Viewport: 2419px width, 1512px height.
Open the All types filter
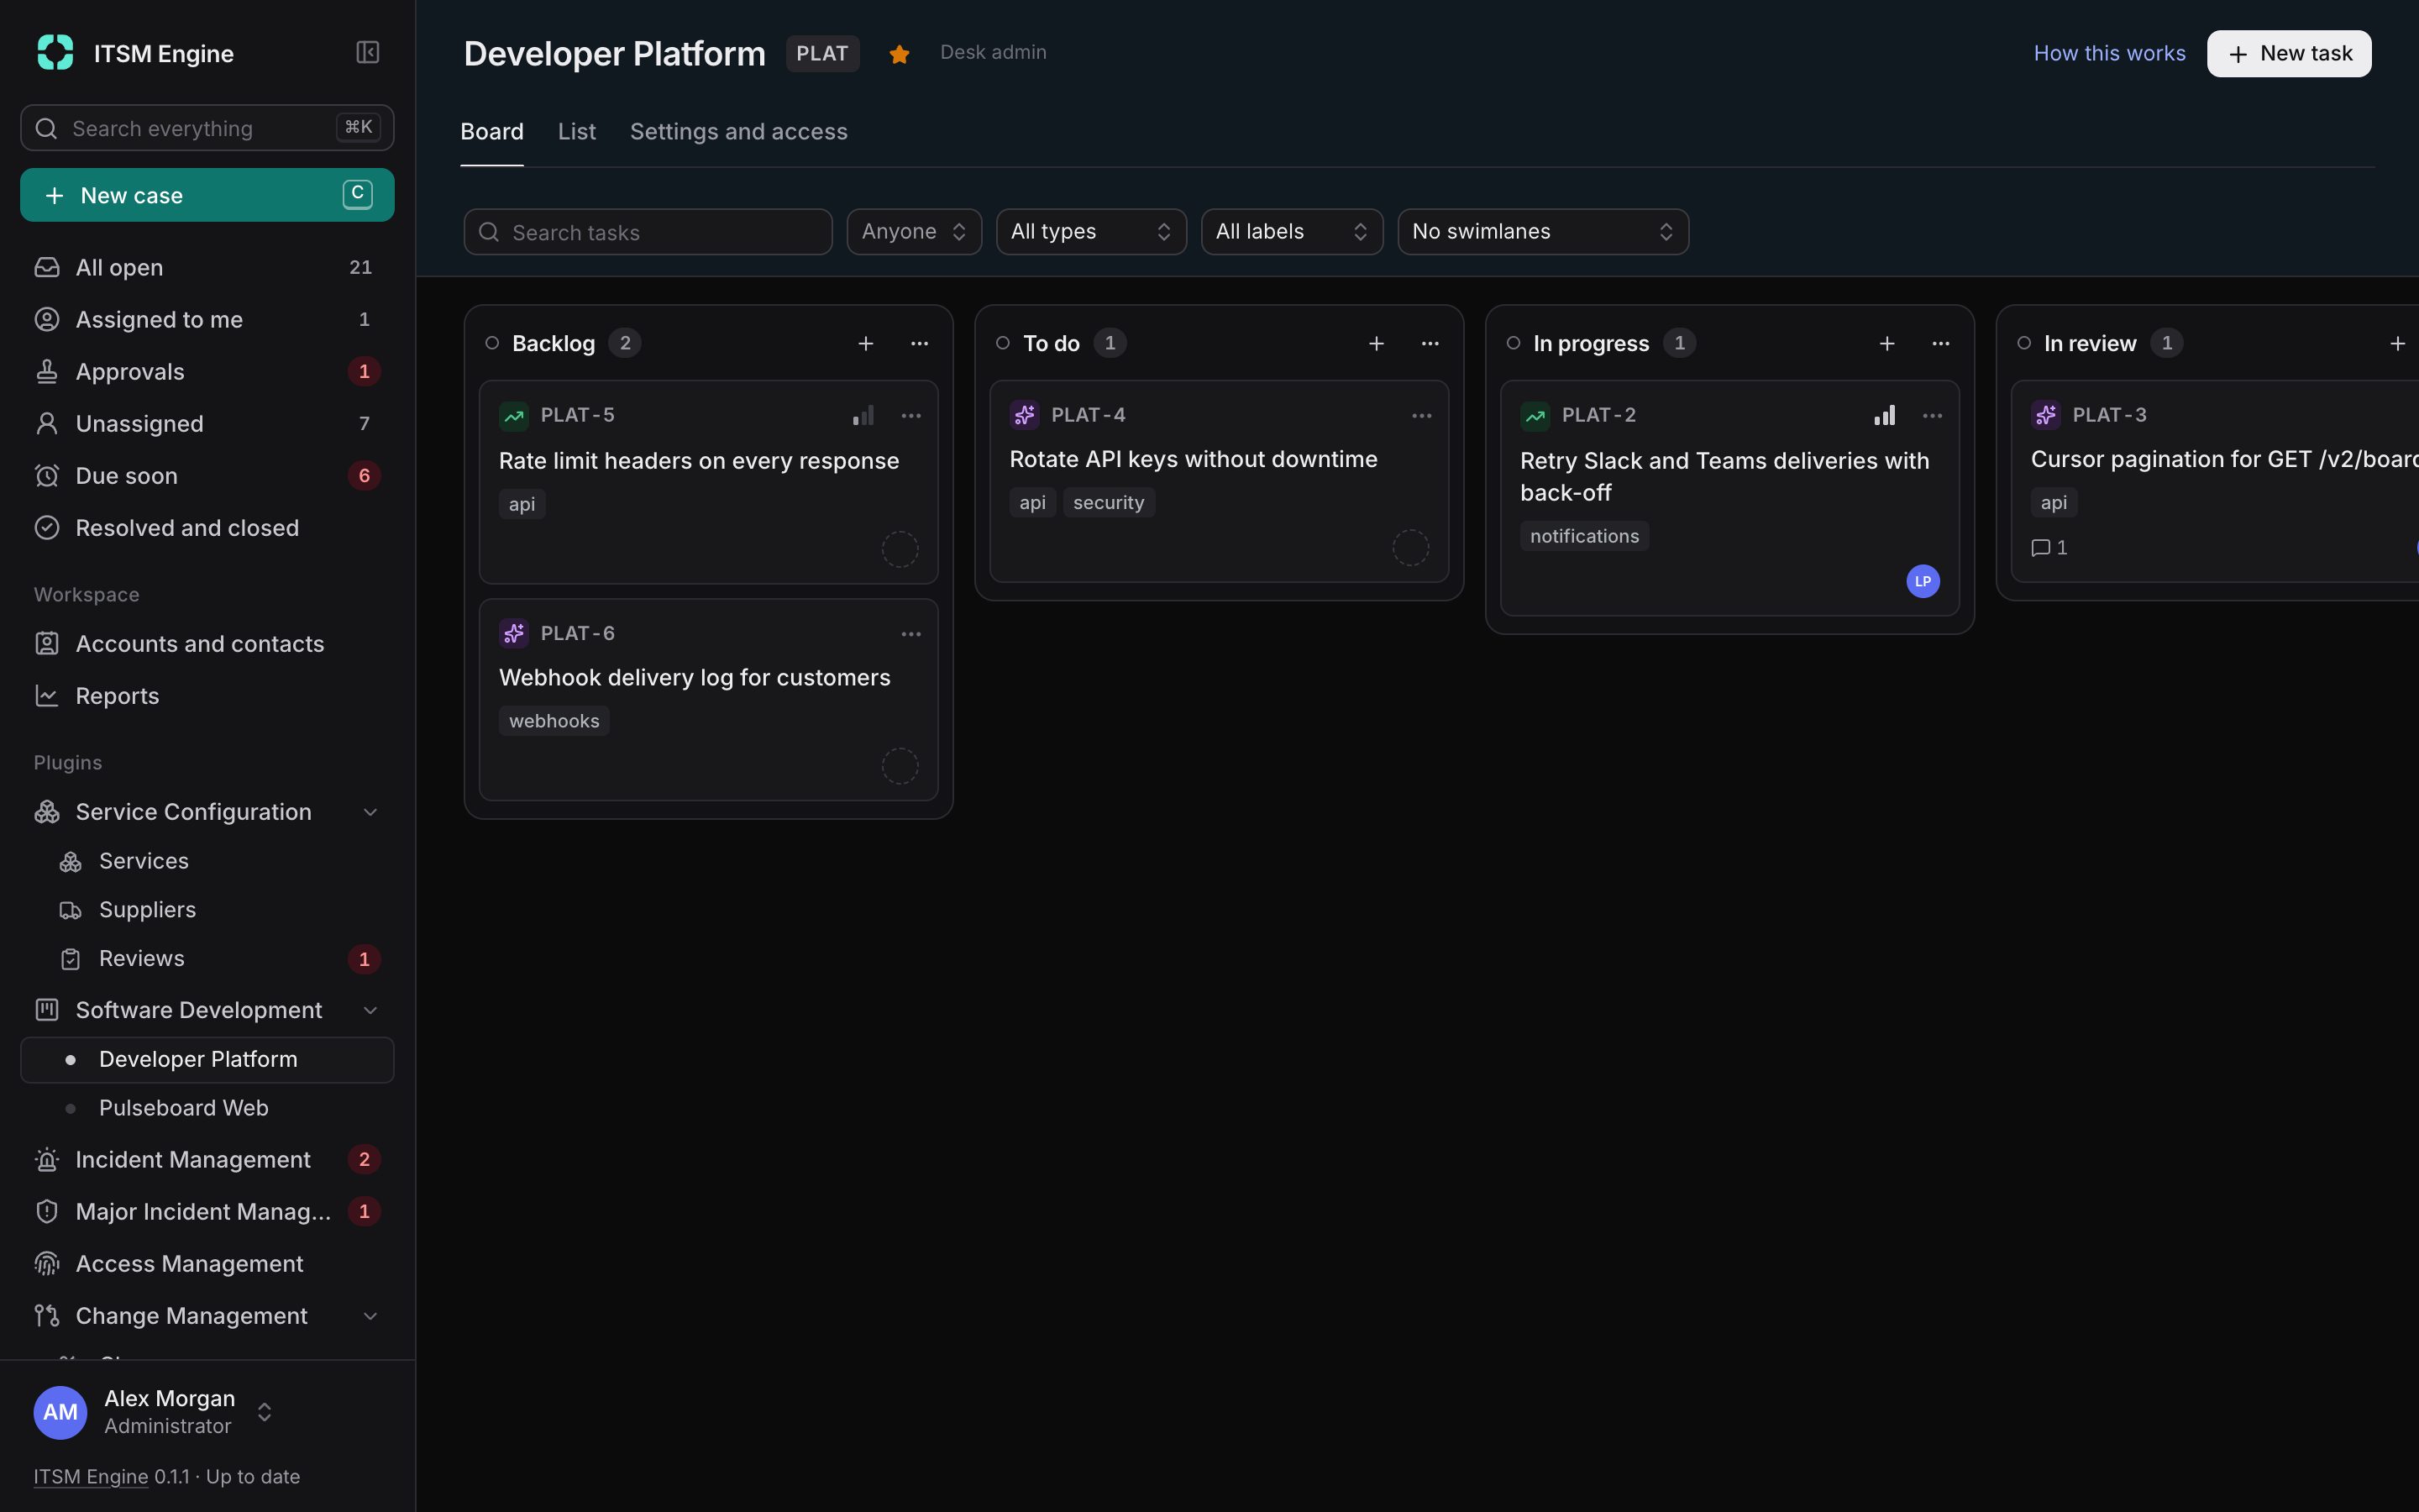point(1090,232)
